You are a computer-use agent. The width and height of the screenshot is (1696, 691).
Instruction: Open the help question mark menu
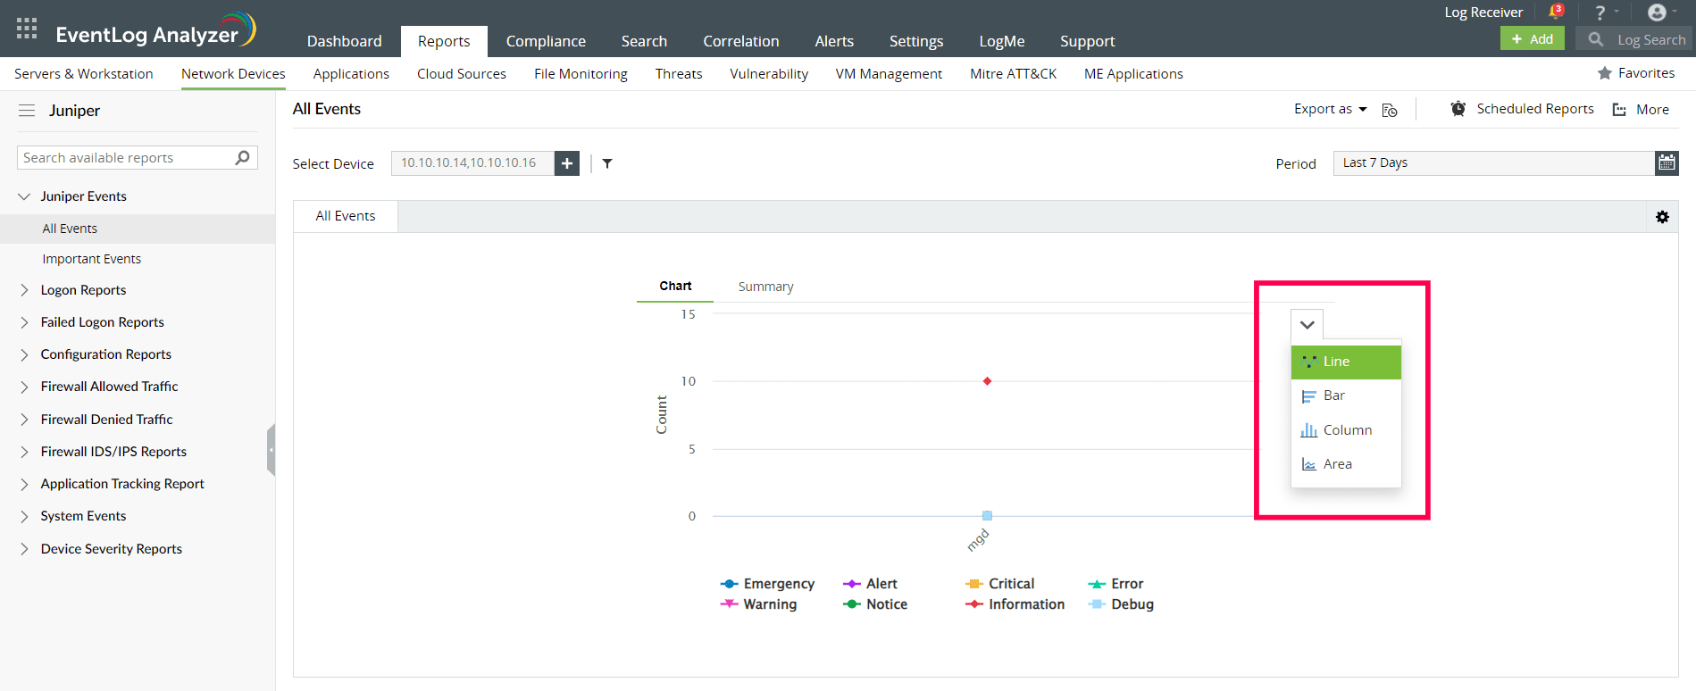click(1600, 12)
